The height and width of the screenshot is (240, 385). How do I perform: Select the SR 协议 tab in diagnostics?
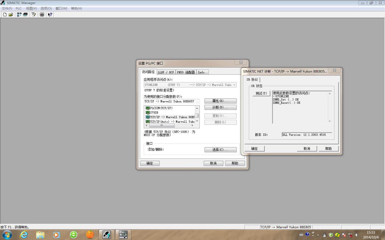252,79
